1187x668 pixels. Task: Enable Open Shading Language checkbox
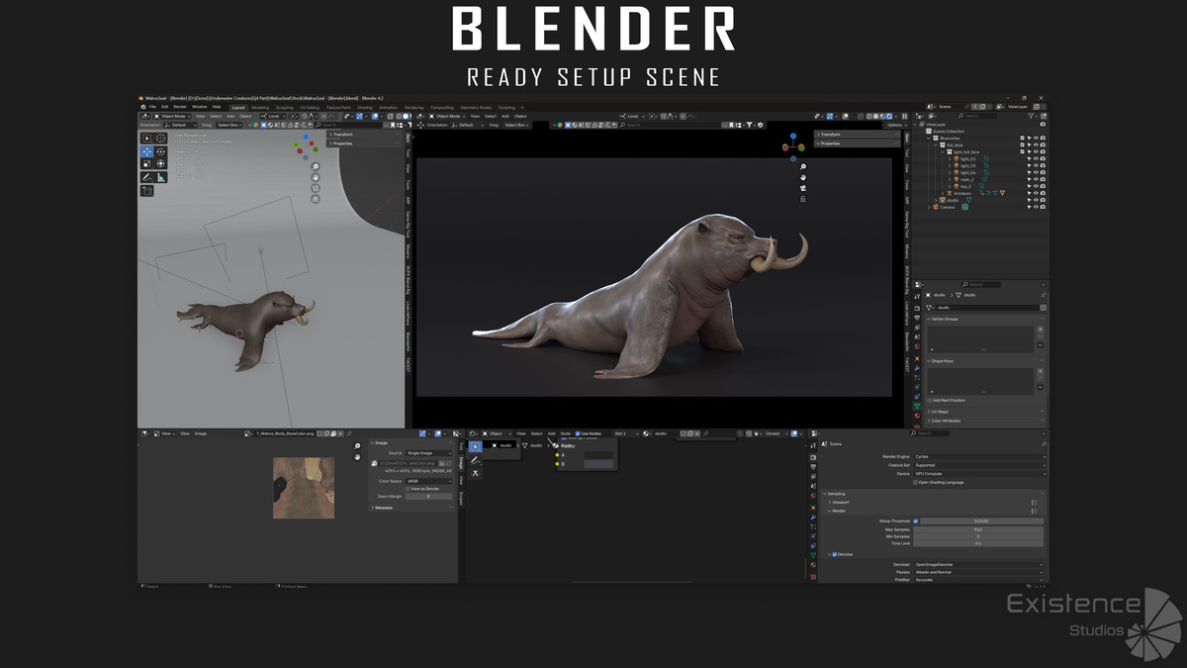(915, 482)
